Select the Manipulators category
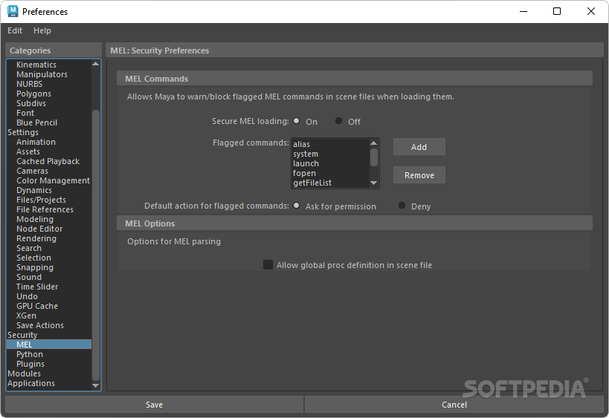The width and height of the screenshot is (609, 418). tap(49, 74)
